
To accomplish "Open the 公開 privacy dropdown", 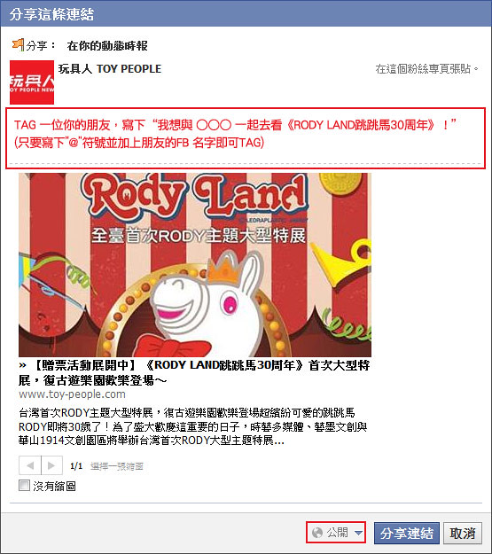I will coord(336,533).
